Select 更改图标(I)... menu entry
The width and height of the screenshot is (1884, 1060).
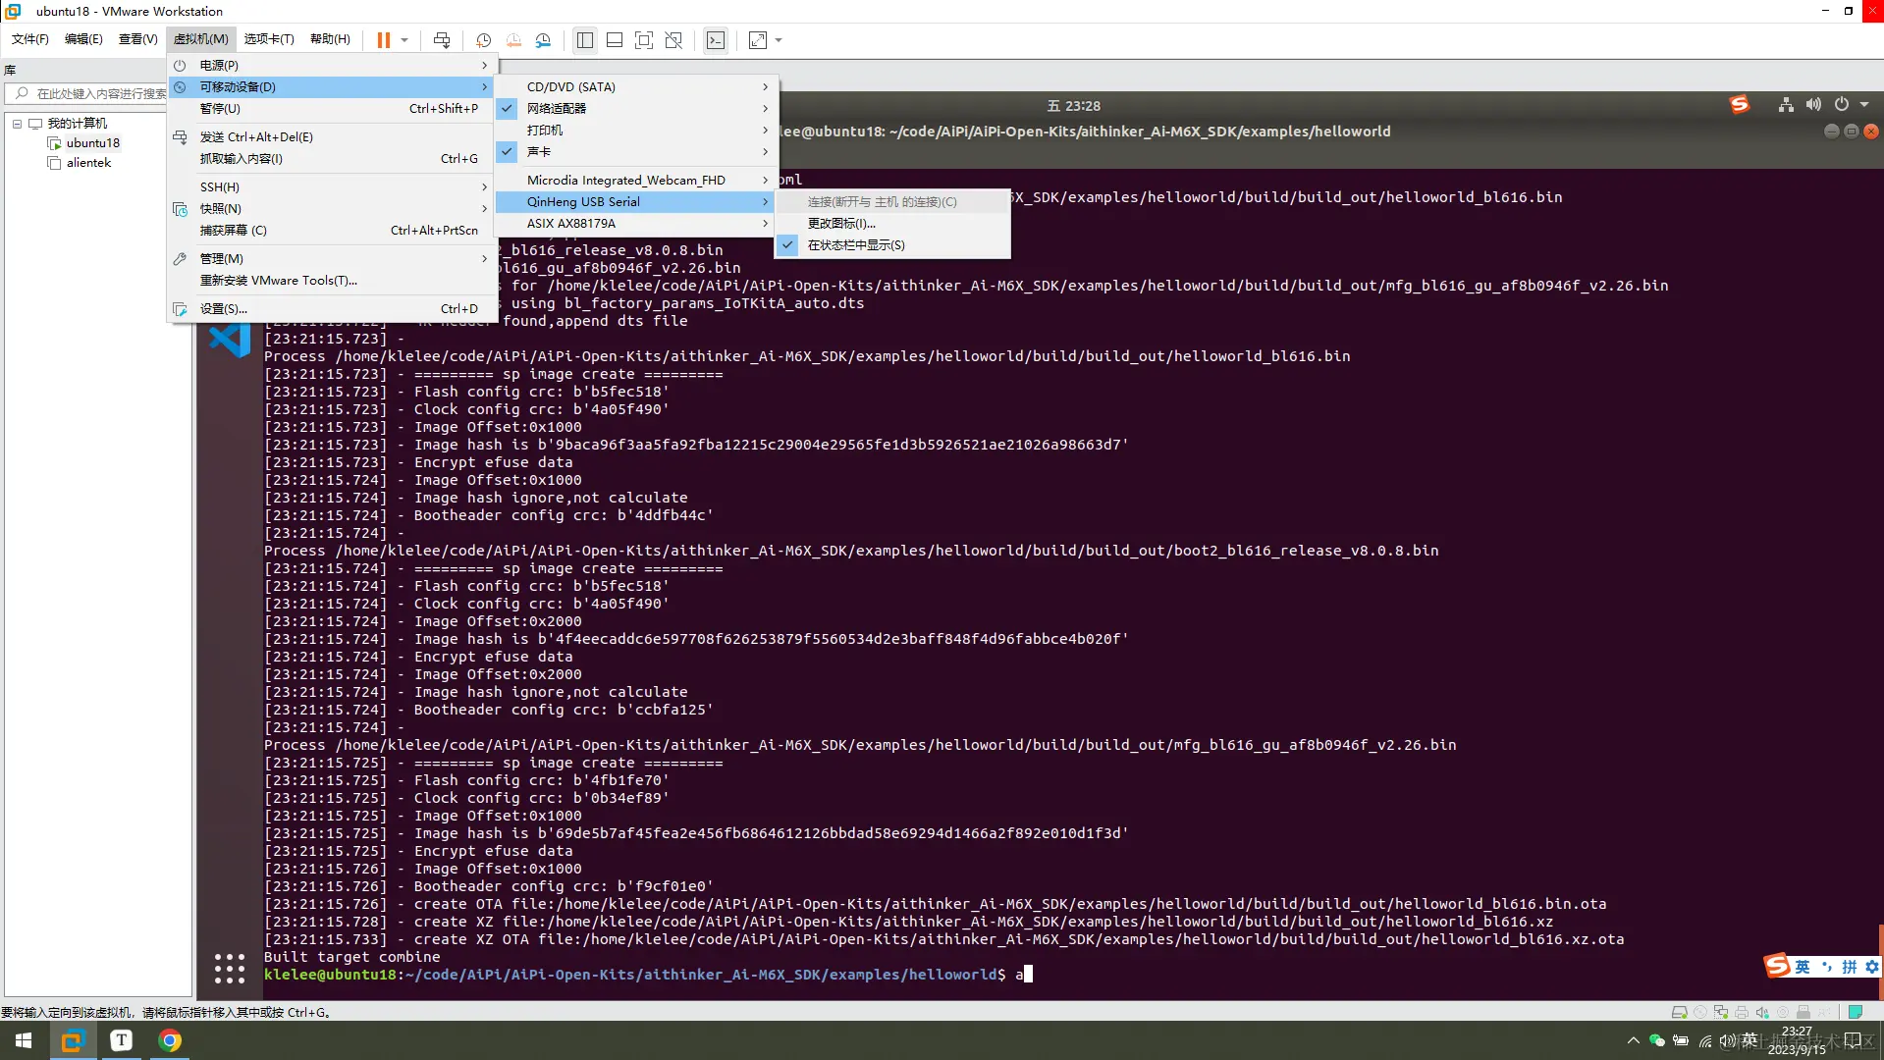coord(892,224)
